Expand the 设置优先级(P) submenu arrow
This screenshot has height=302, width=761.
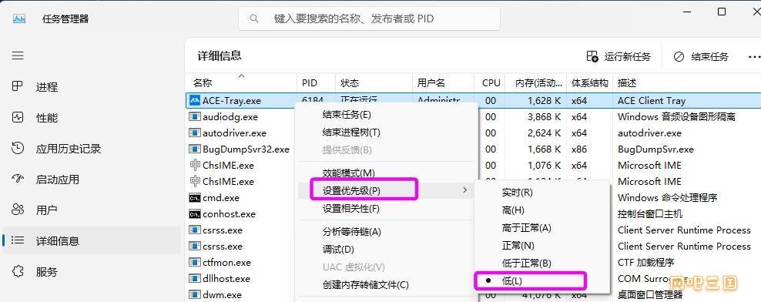(465, 190)
